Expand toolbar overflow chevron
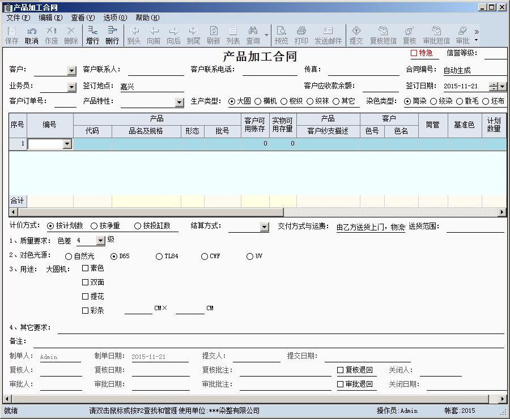Image resolution: width=510 pixels, height=419 pixels. pos(477,32)
